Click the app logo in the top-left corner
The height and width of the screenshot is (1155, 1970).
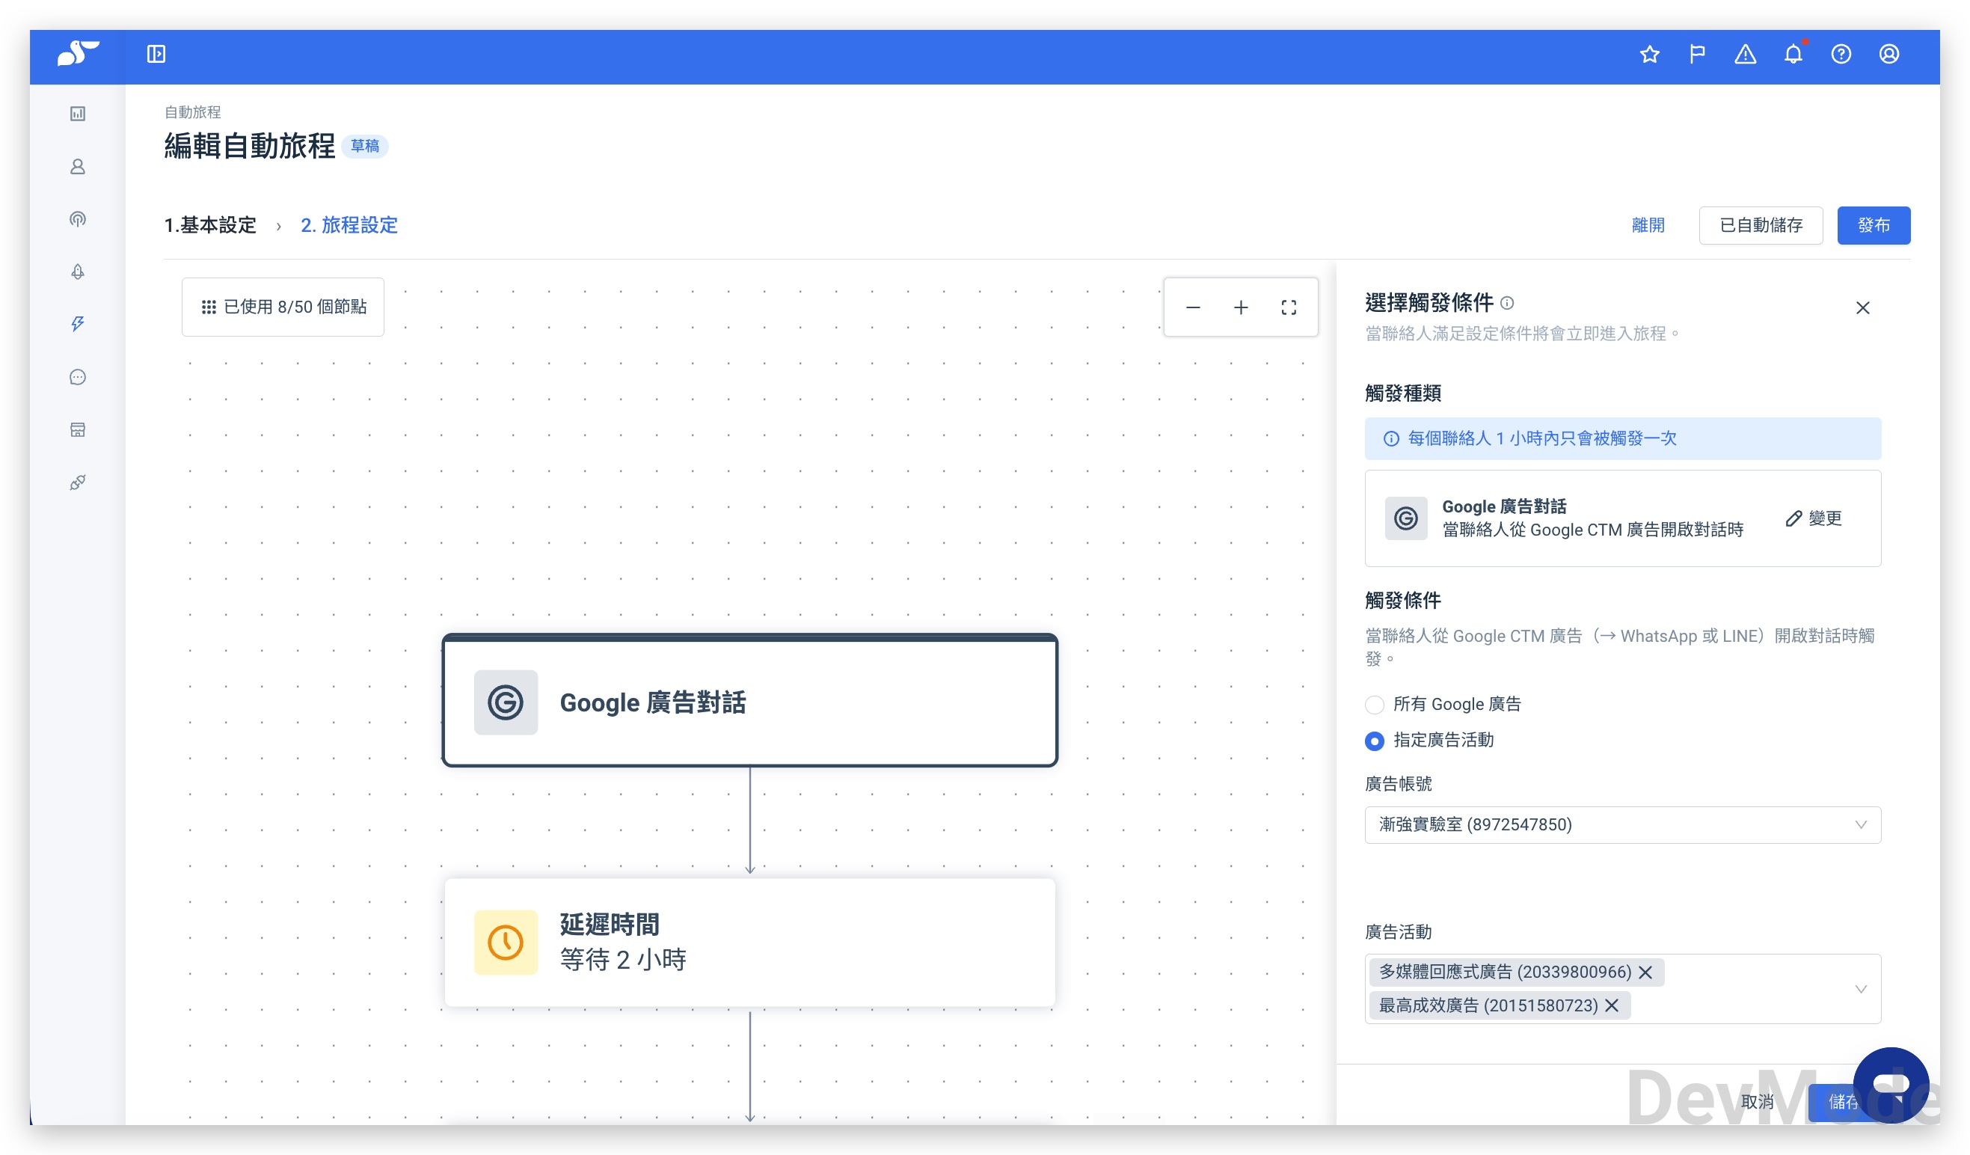(x=79, y=54)
